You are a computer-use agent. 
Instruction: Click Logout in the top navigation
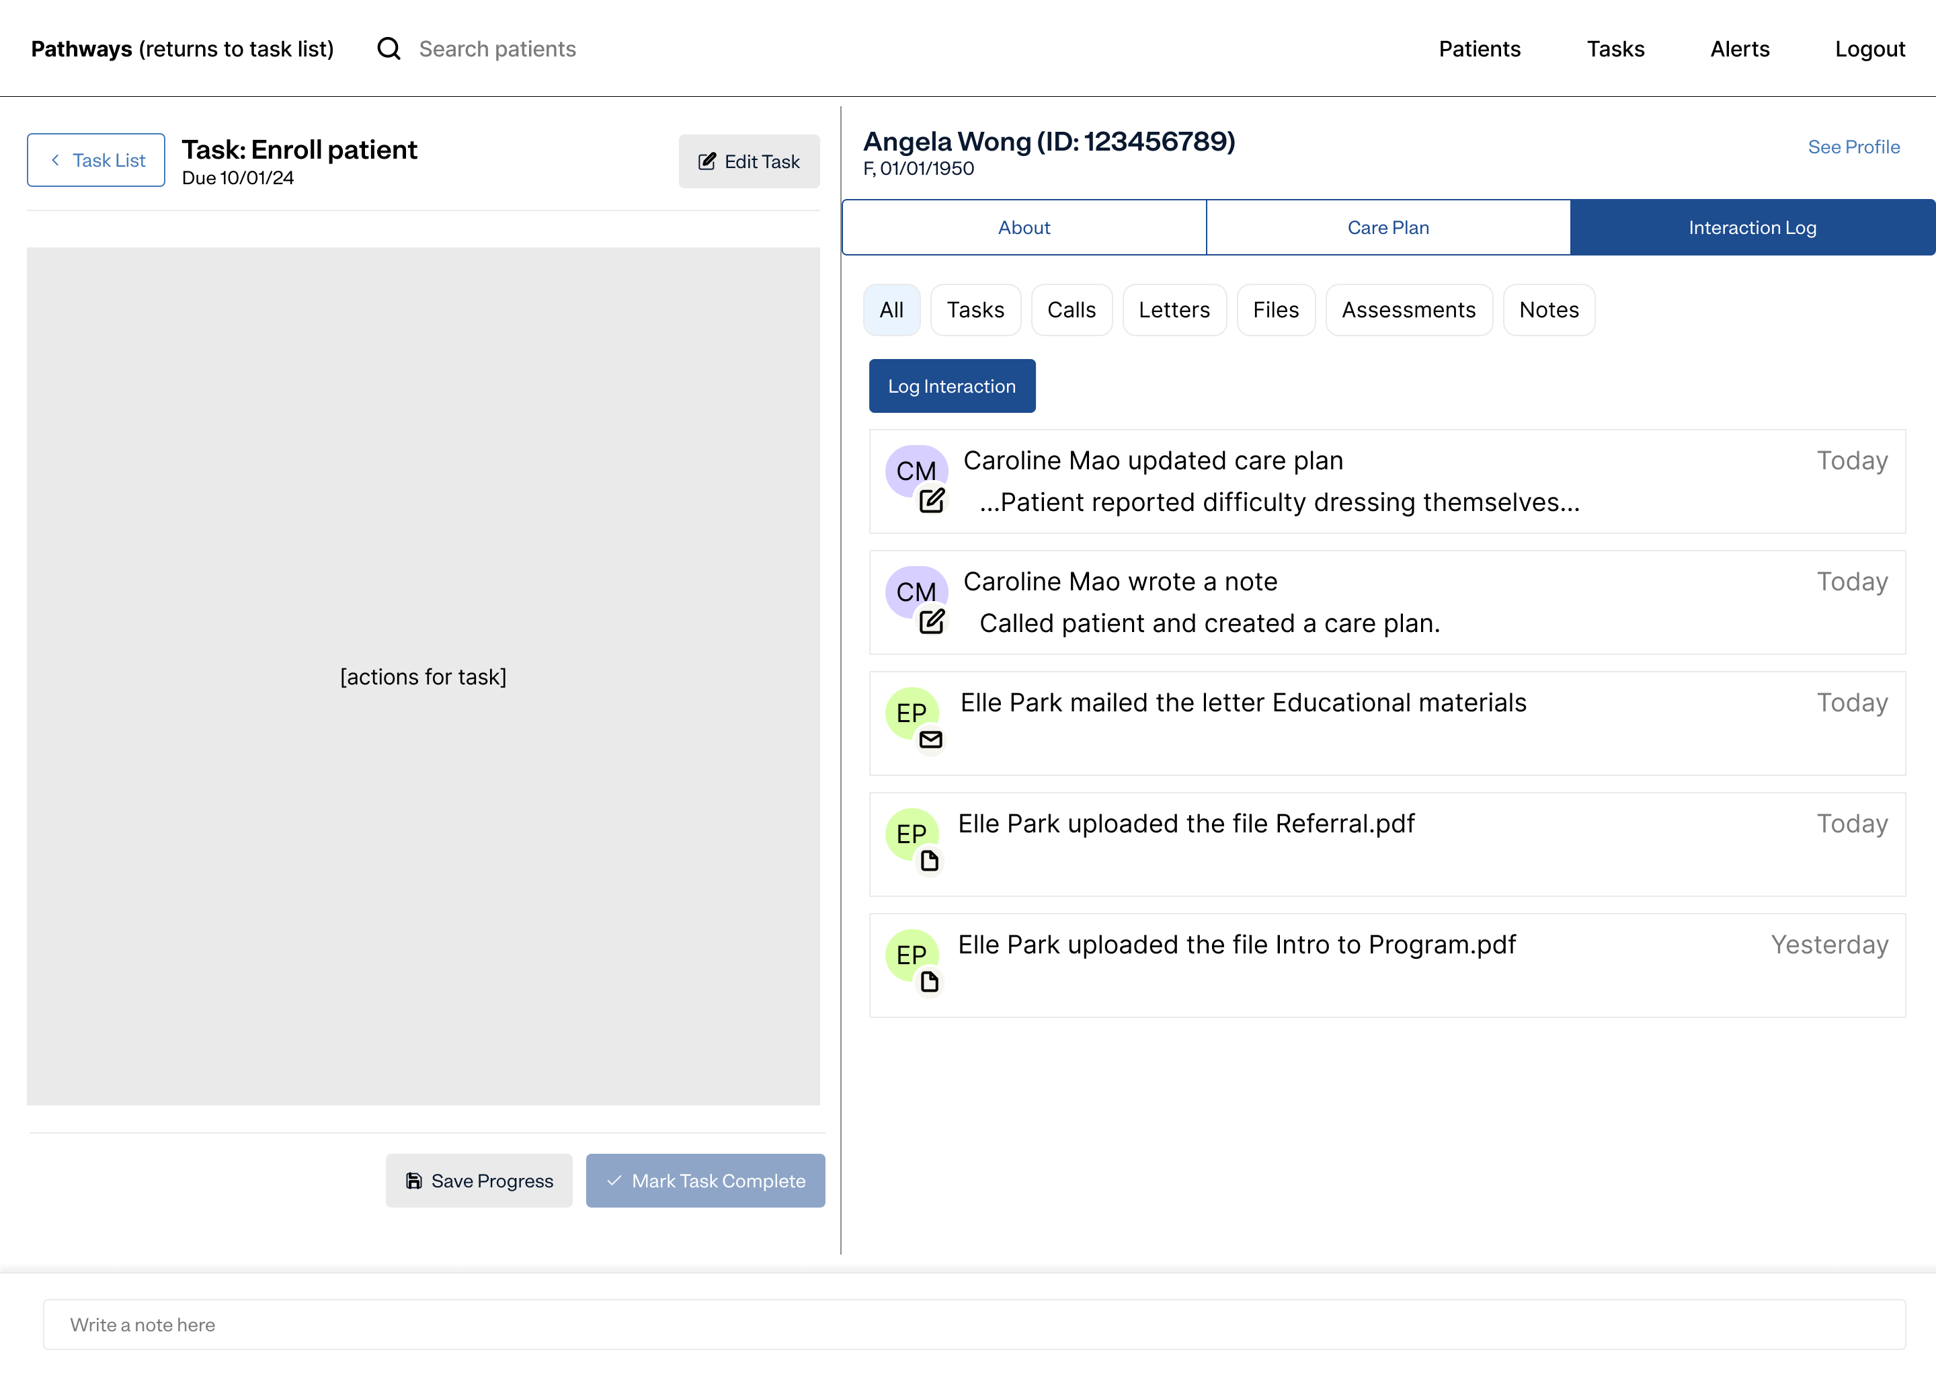[1870, 48]
